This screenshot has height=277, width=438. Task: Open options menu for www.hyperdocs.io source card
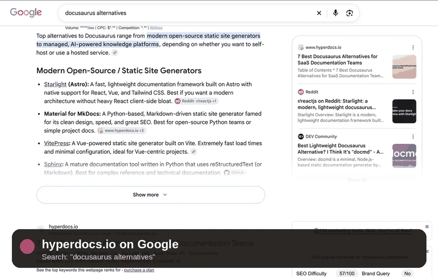tap(413, 48)
